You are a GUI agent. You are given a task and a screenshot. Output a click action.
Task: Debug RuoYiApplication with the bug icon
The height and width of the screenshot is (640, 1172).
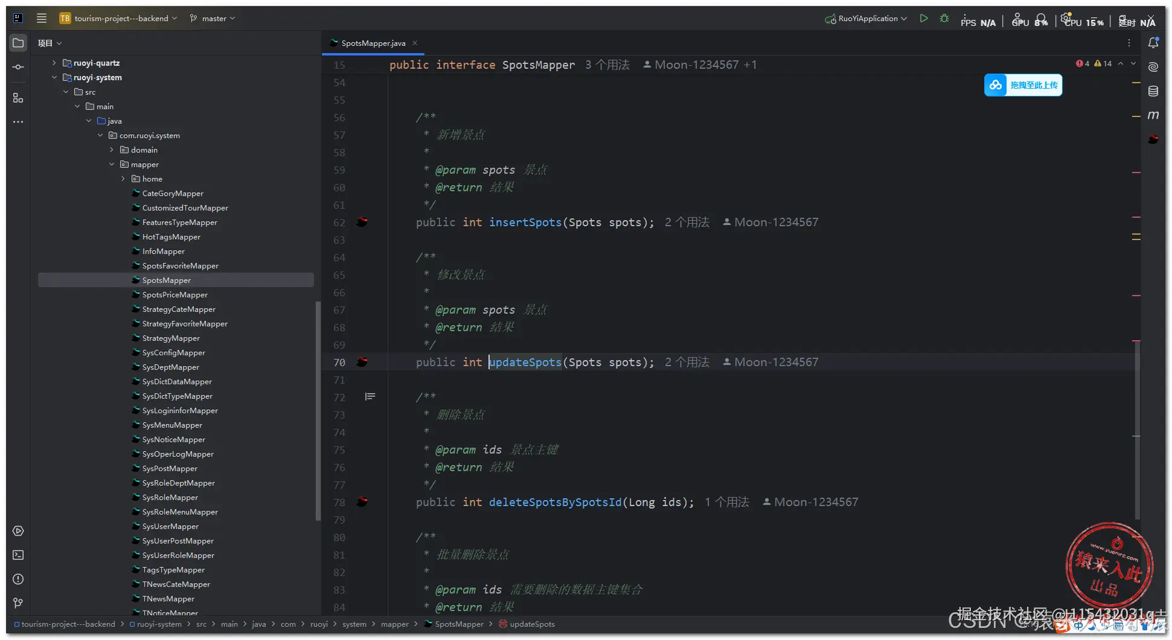[x=944, y=18]
